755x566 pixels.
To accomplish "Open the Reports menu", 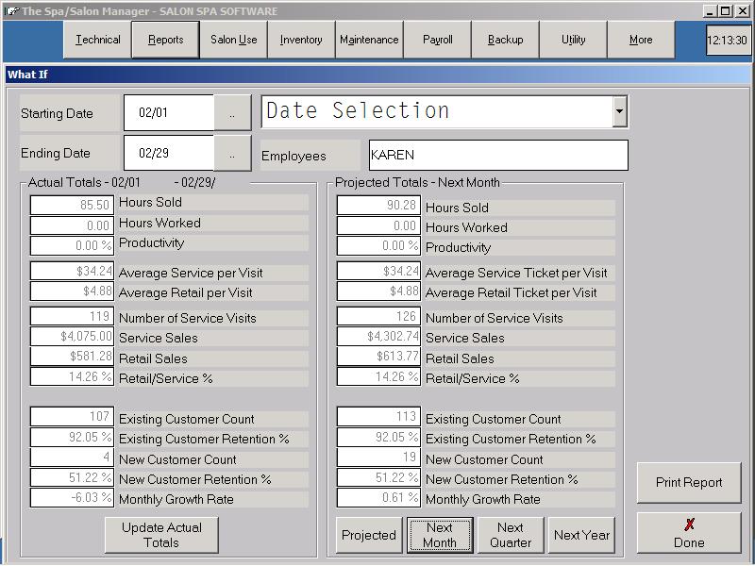I will click(165, 41).
